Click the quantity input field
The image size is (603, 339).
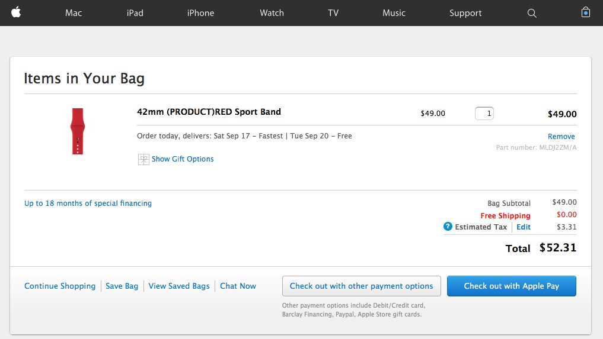(x=484, y=113)
